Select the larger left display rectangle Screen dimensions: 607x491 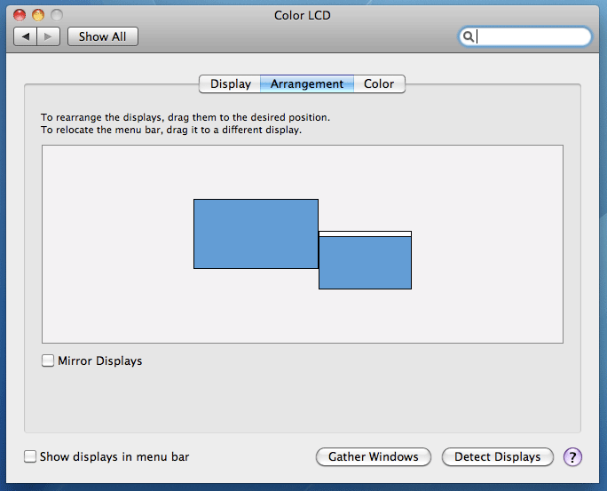click(256, 234)
